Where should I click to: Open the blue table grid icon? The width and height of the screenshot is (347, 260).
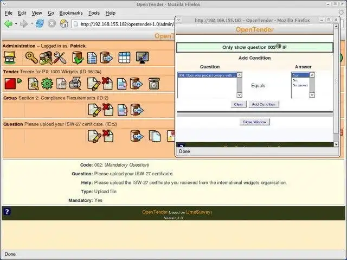[124, 58]
